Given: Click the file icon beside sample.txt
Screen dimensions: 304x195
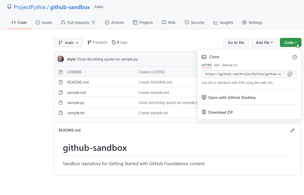Looking at the screenshot, I should [61, 113].
